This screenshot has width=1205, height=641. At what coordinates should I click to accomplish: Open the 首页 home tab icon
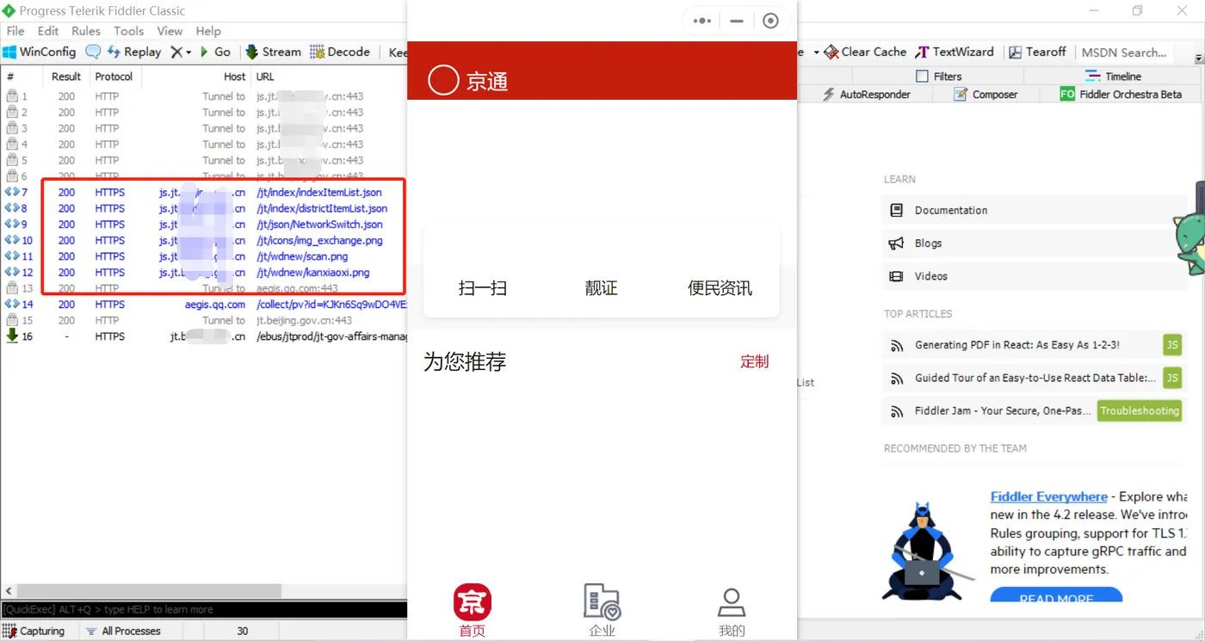(x=473, y=602)
